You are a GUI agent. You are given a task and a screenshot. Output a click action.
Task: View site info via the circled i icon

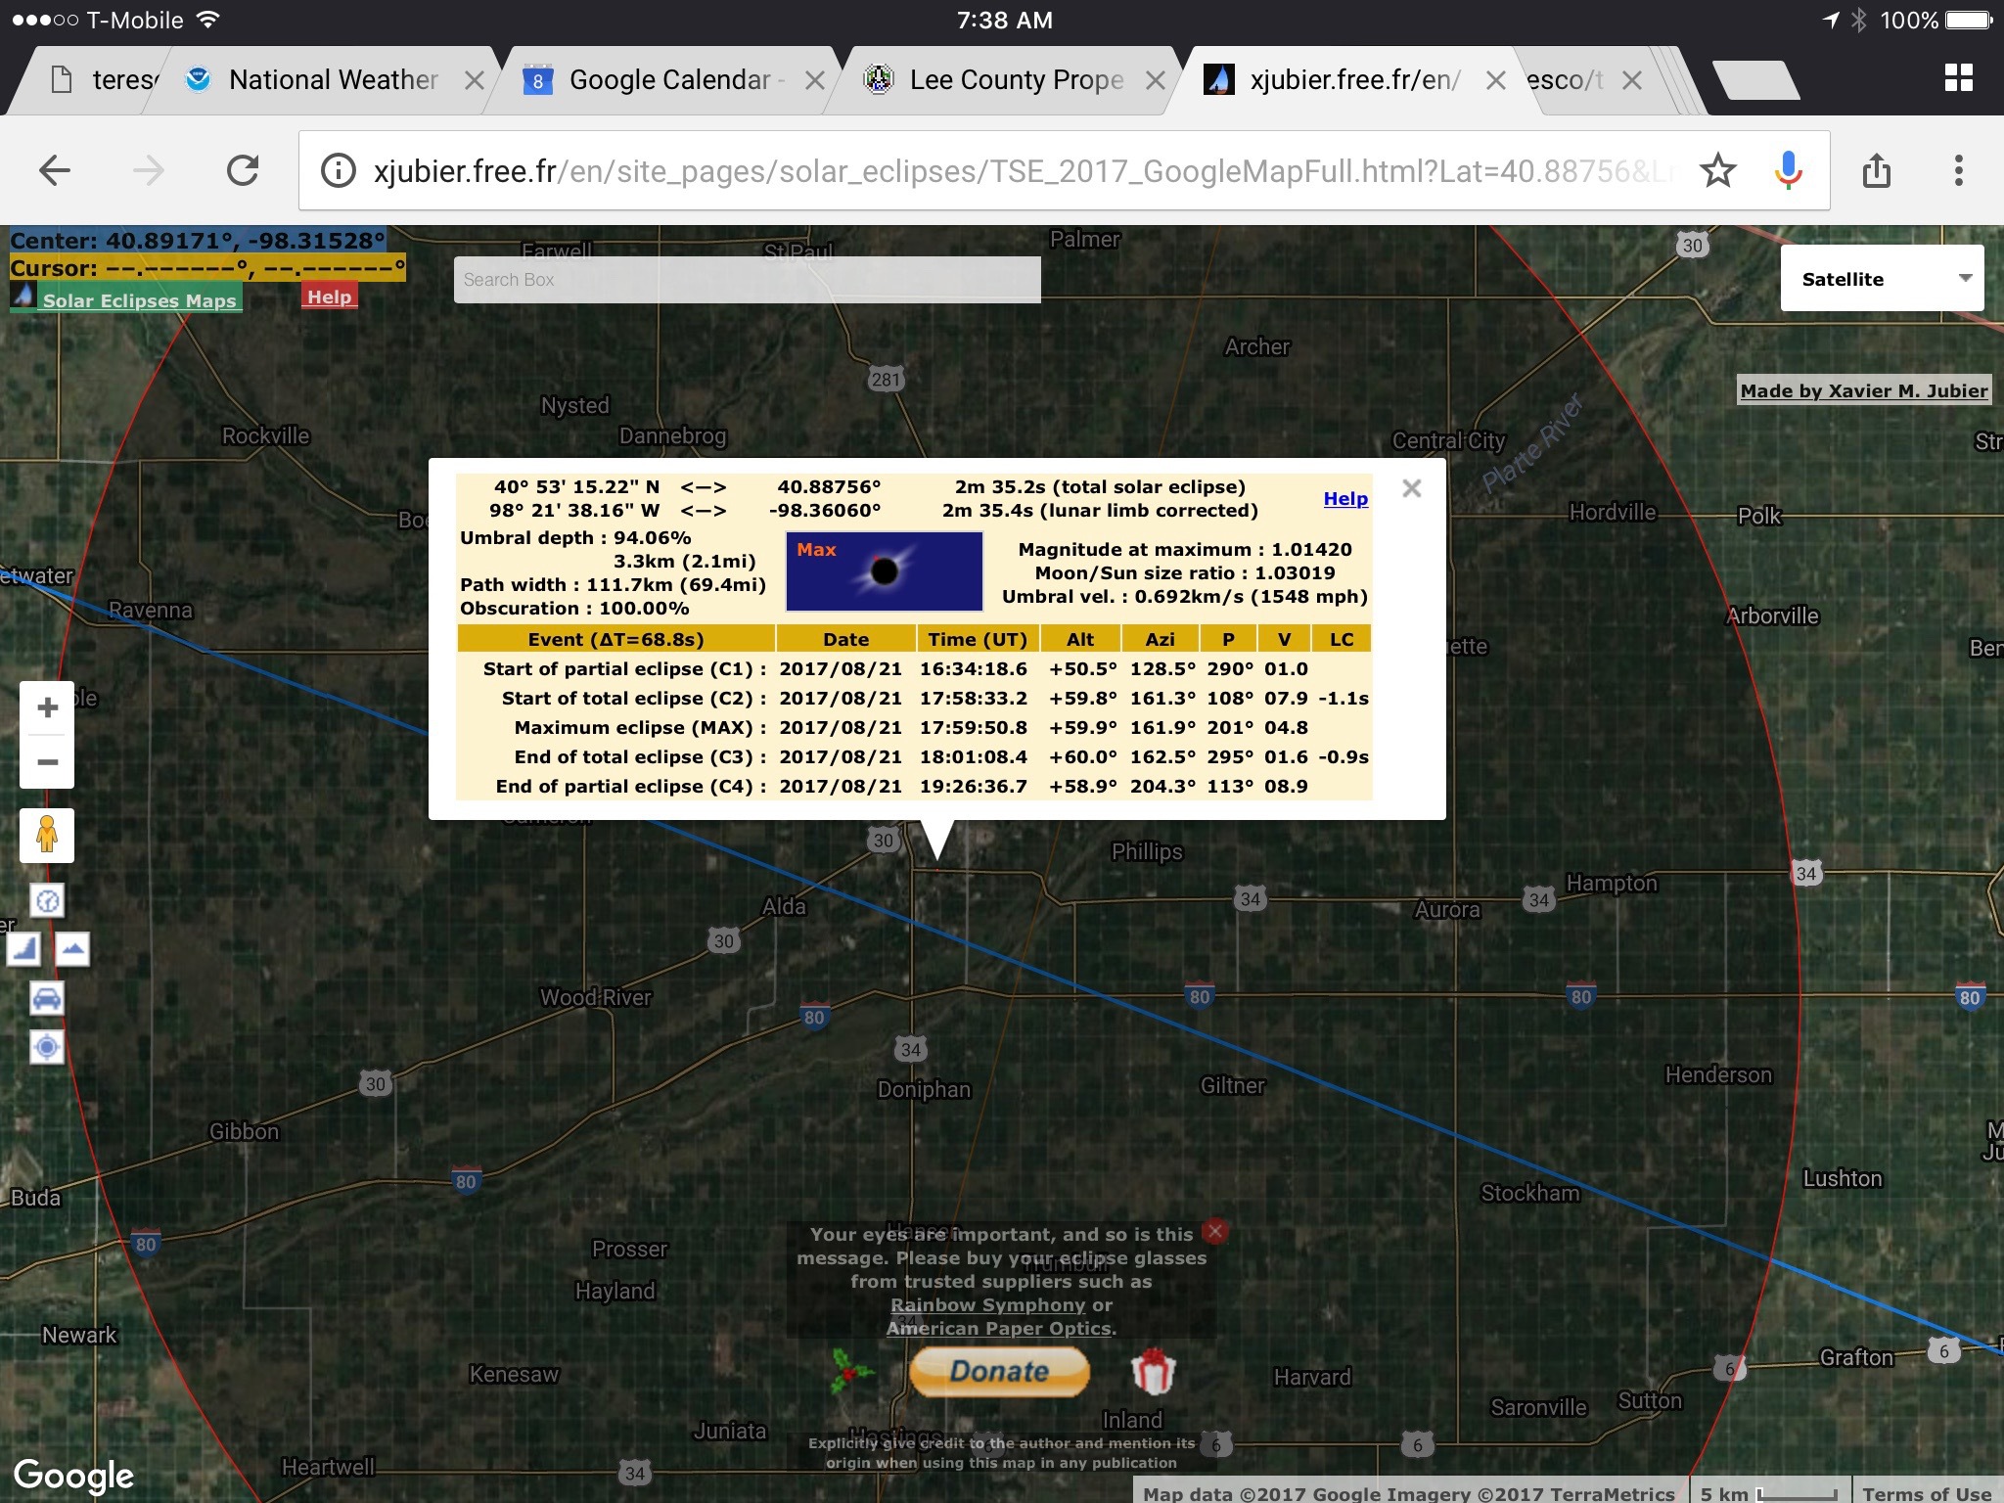pyautogui.click(x=338, y=170)
